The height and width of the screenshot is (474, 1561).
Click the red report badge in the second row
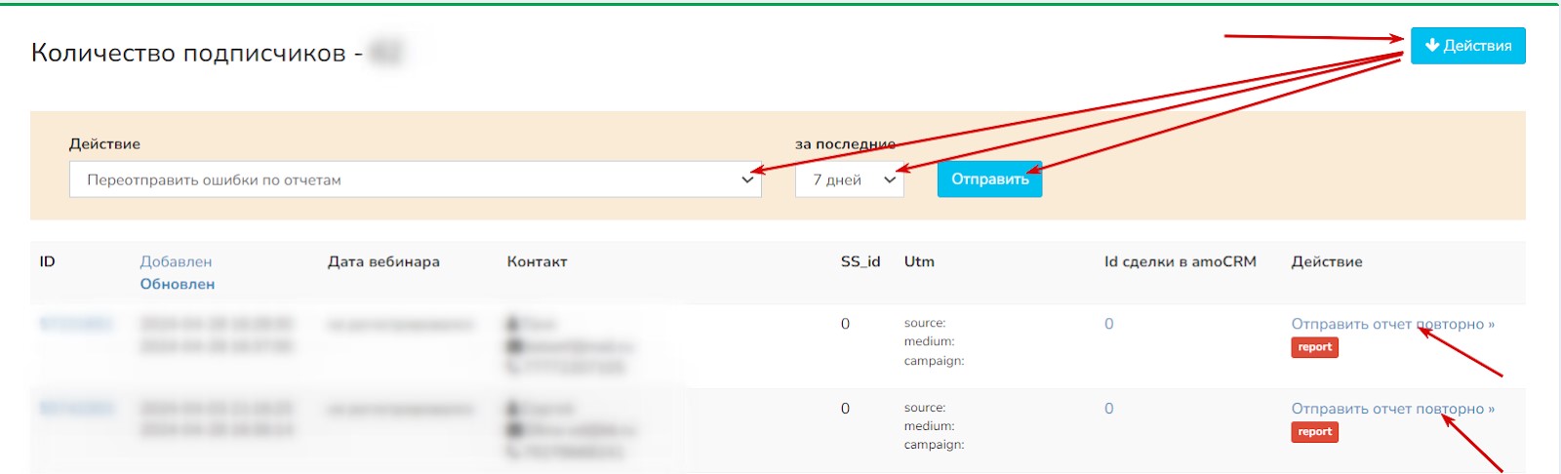tap(1314, 433)
